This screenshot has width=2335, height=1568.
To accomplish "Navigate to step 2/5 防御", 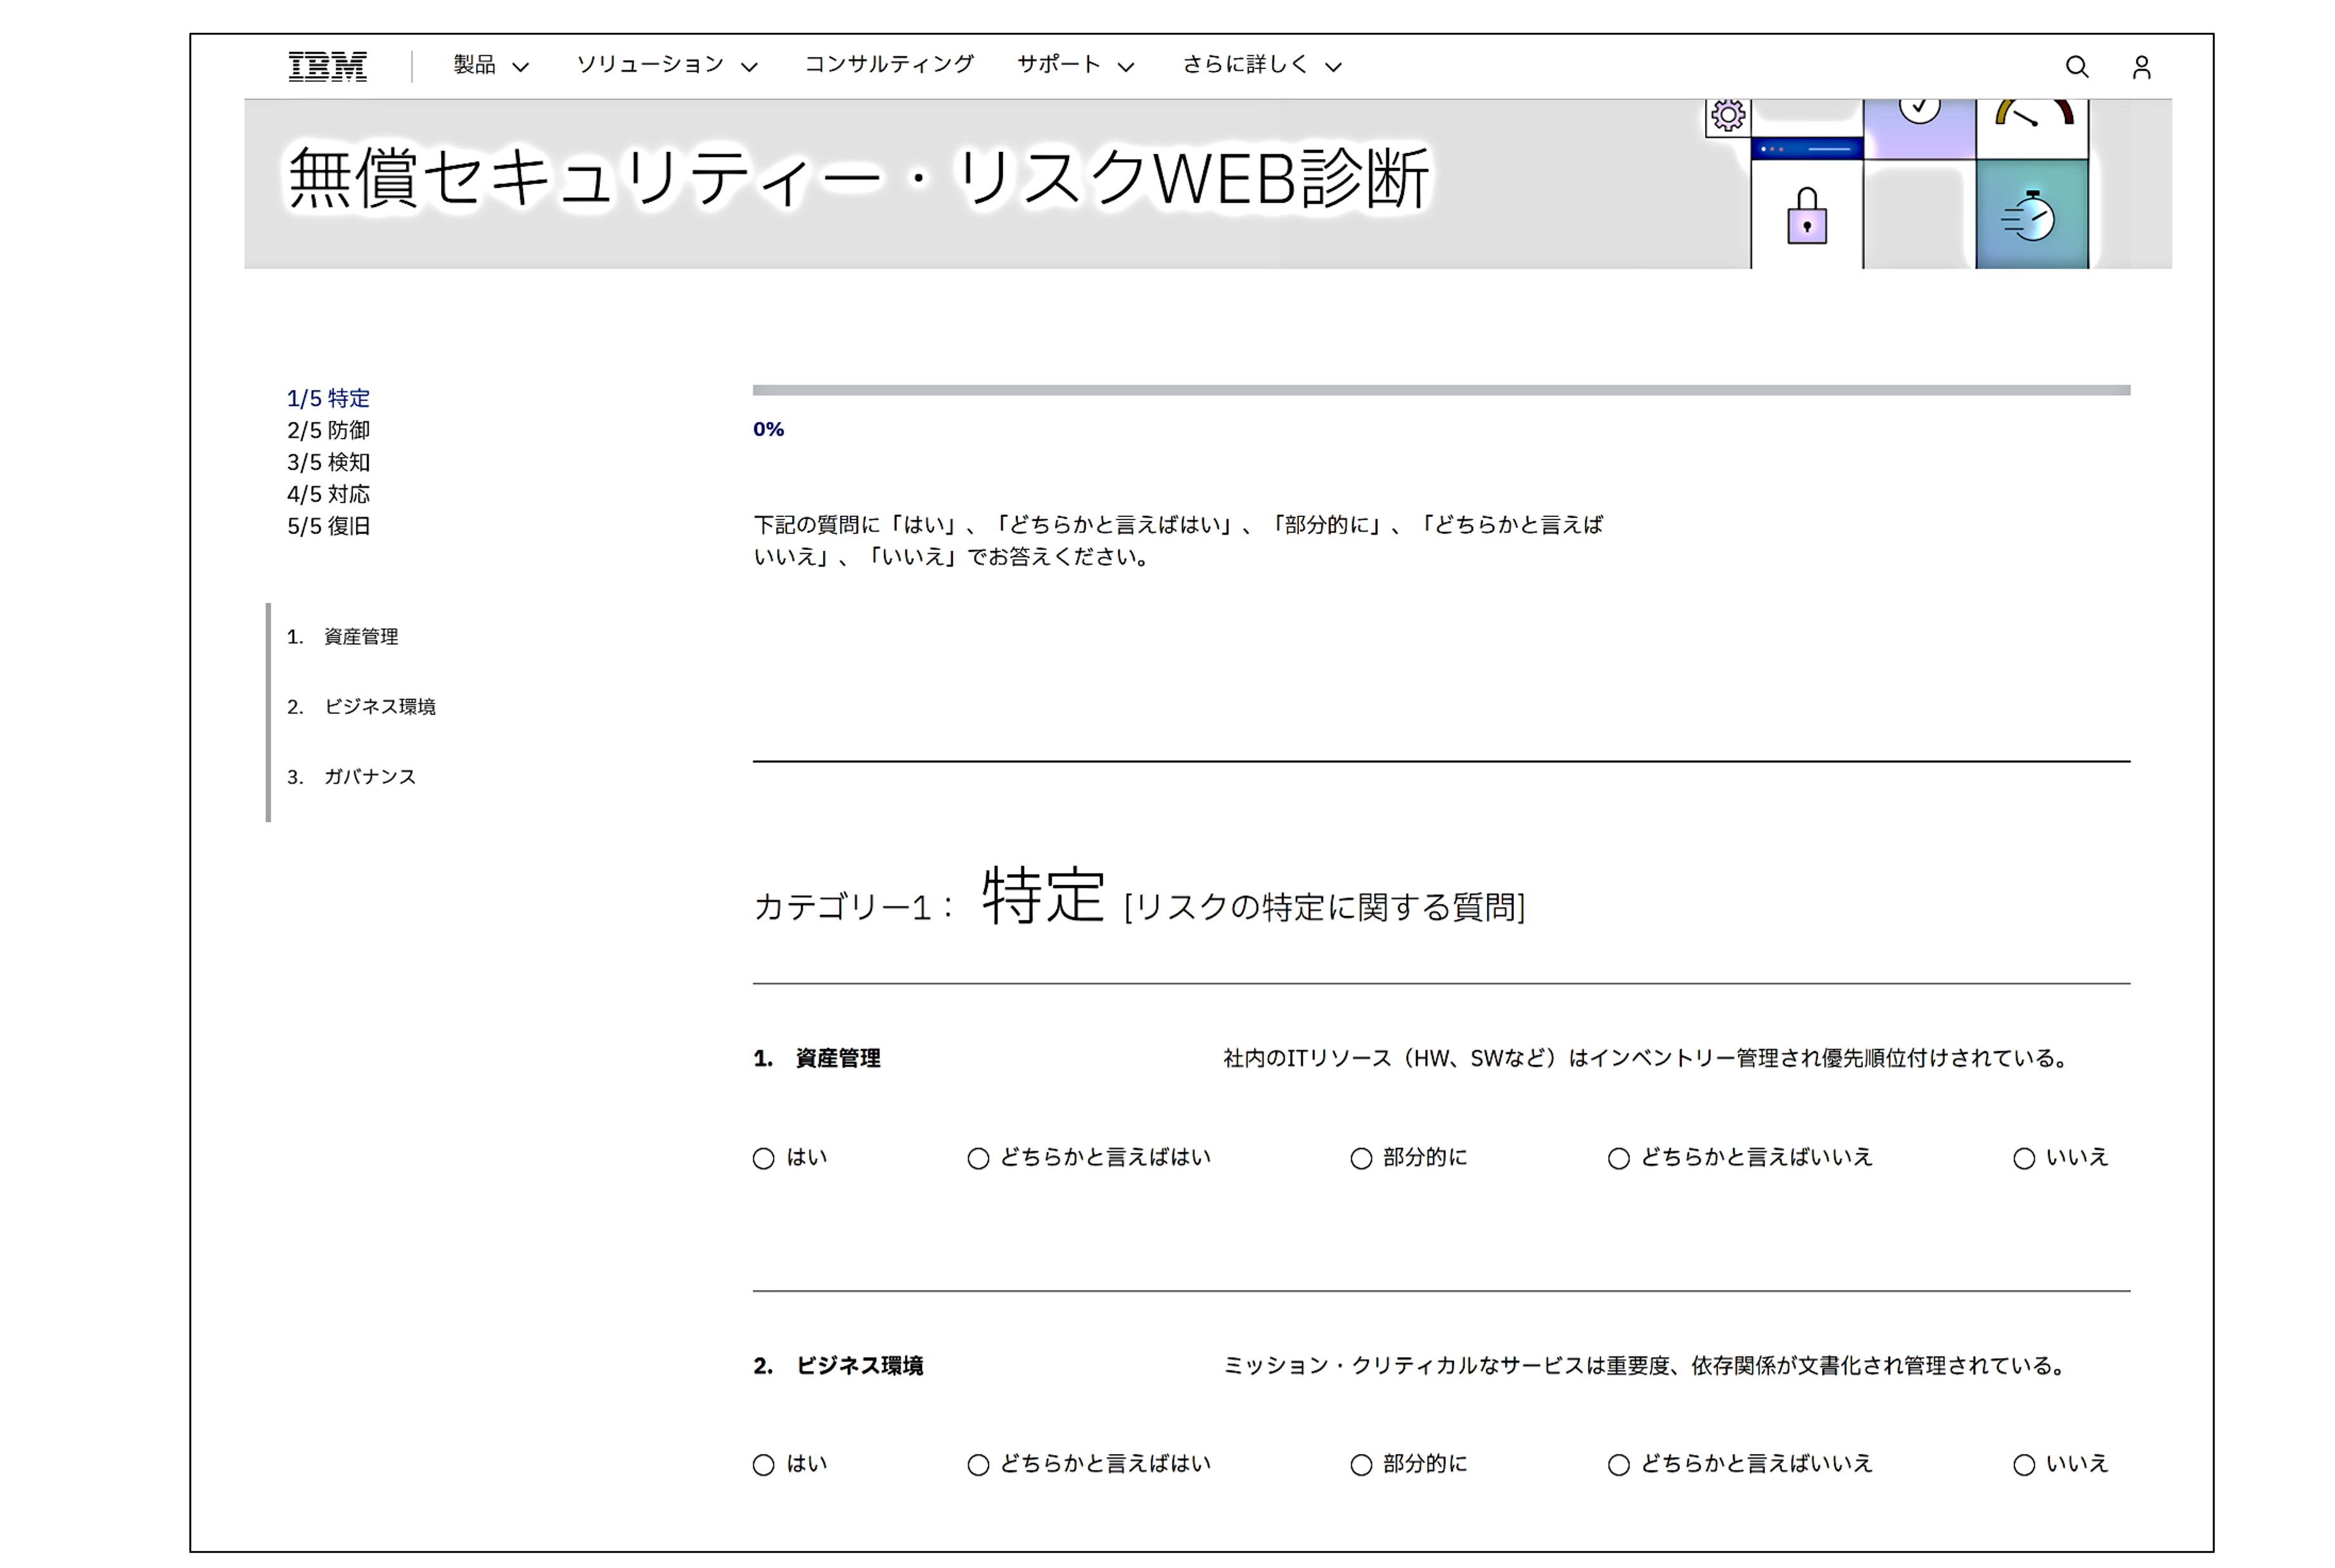I will pos(329,430).
